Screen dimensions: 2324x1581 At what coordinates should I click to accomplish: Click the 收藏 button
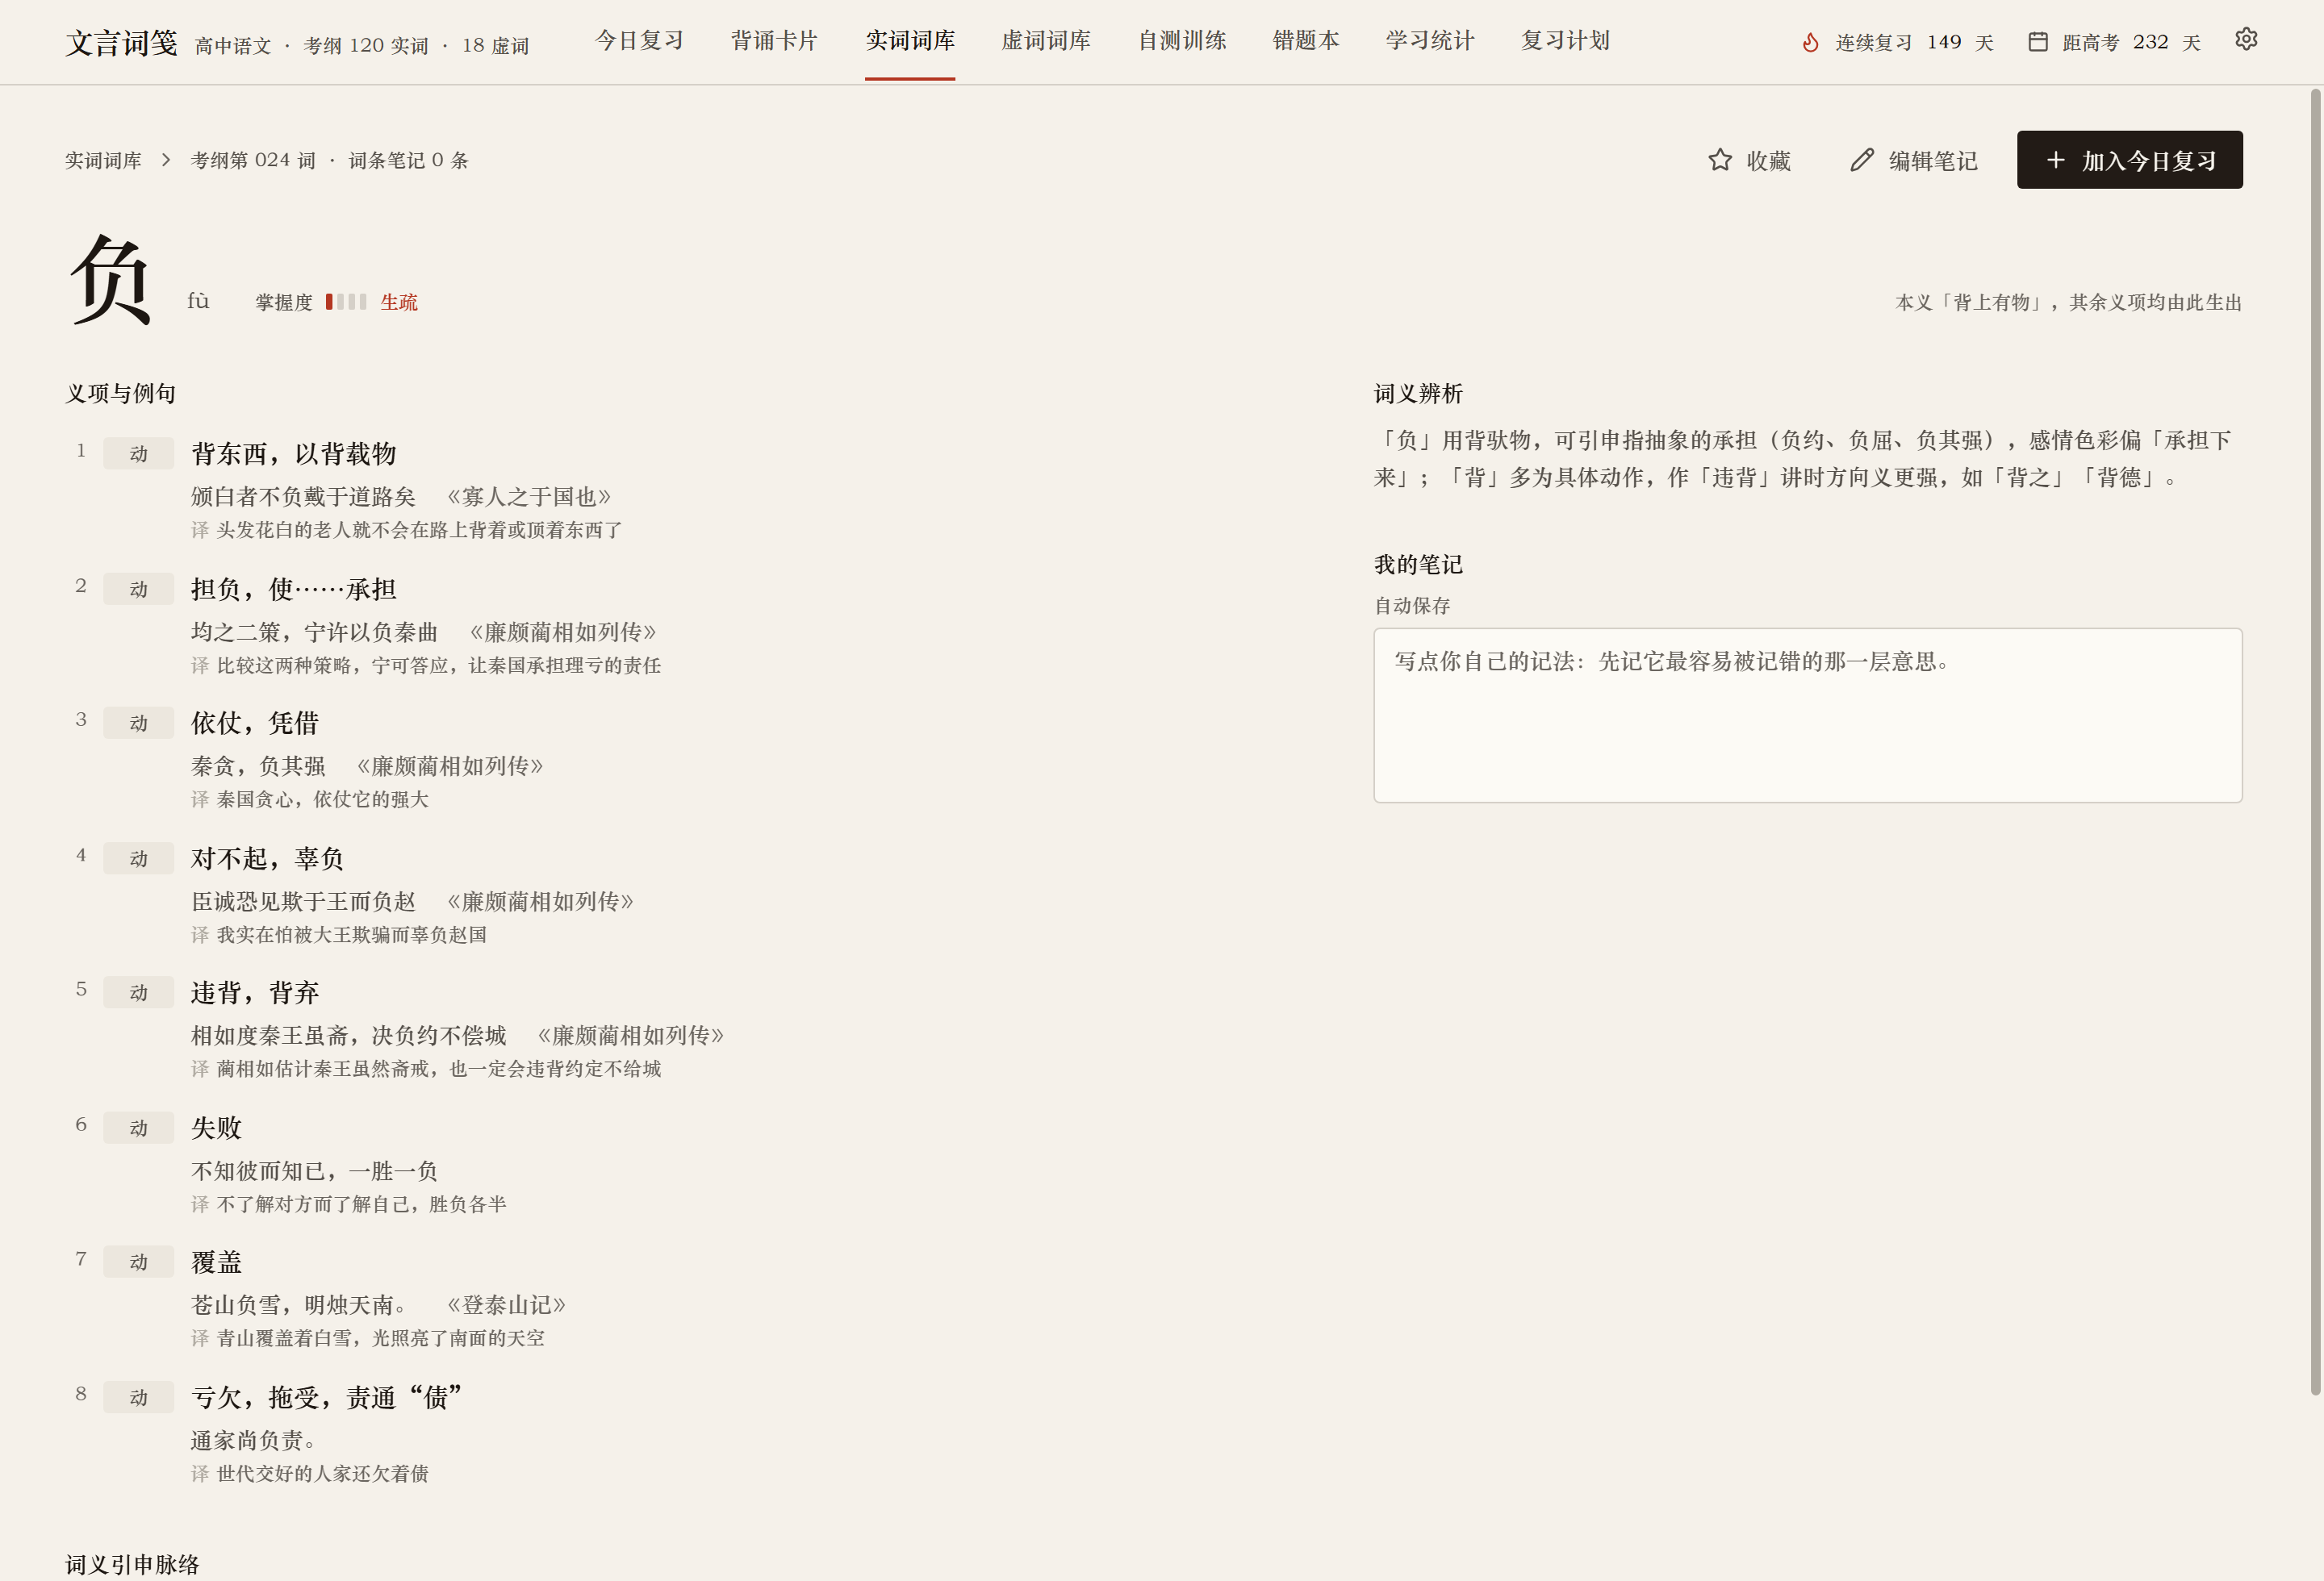coord(1749,160)
